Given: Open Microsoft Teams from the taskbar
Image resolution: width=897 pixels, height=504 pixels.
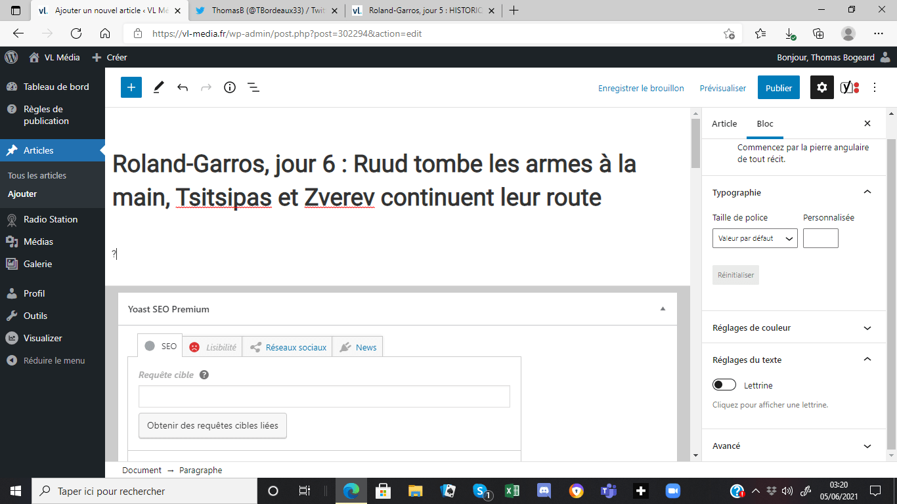Looking at the screenshot, I should [608, 491].
